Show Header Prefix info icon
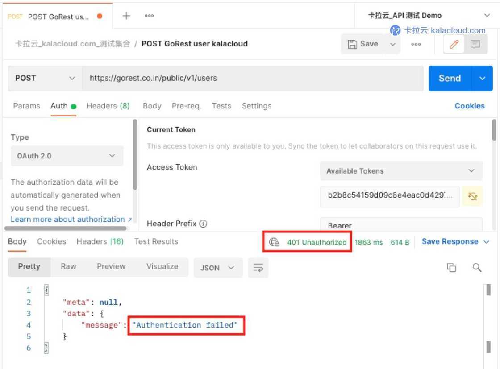This screenshot has height=369, width=500. pyautogui.click(x=203, y=224)
